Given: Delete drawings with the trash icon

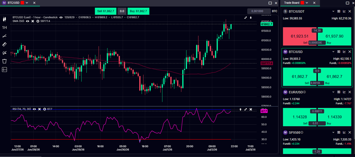Looking at the screenshot, I should coord(4,61).
